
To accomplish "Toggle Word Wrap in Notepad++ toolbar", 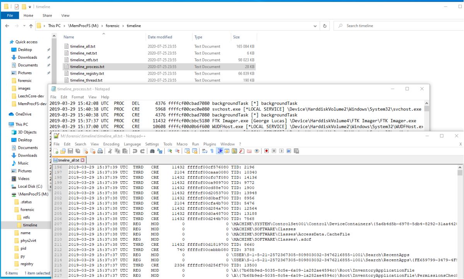I will pyautogui.click(x=205, y=151).
